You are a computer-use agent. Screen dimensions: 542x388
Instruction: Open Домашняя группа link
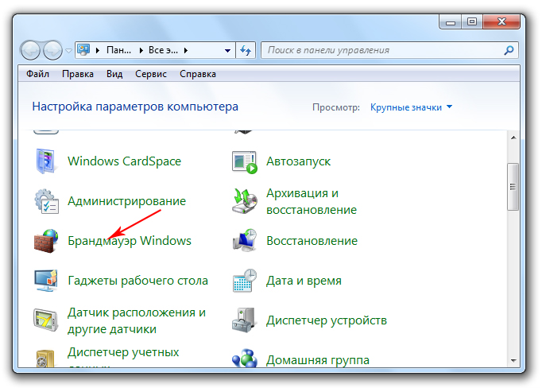click(x=318, y=360)
